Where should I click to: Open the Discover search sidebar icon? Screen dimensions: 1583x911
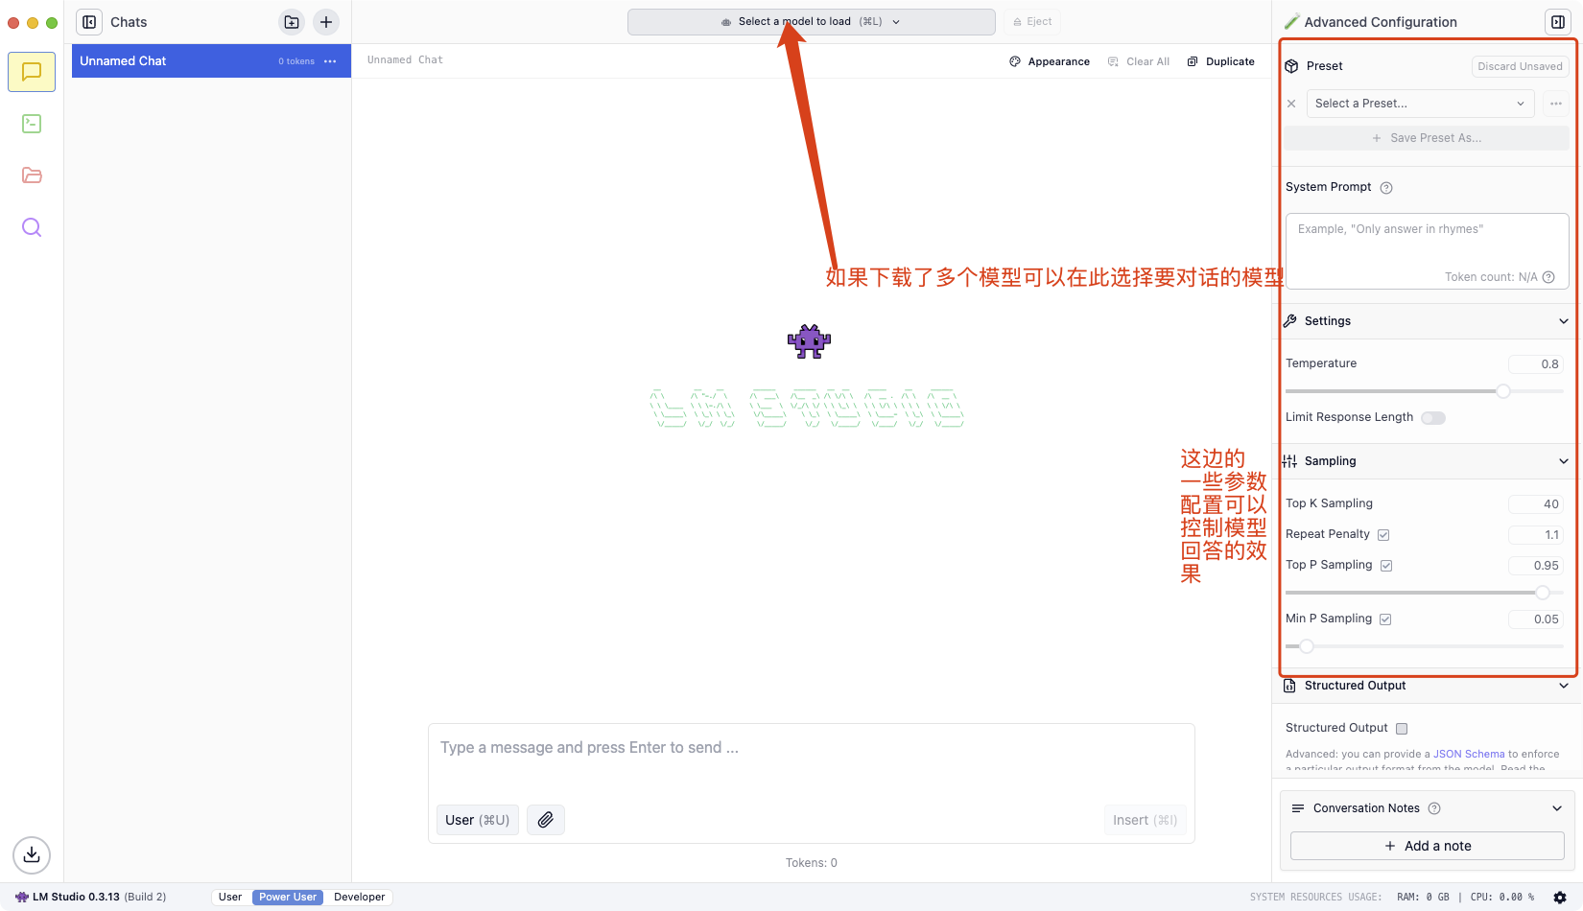(x=32, y=227)
